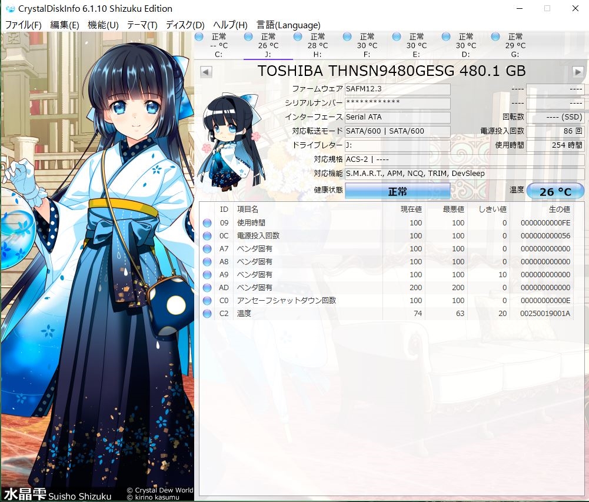Close the CrystalDiskInfo window
Image resolution: width=589 pixels, height=502 pixels.
(575, 8)
